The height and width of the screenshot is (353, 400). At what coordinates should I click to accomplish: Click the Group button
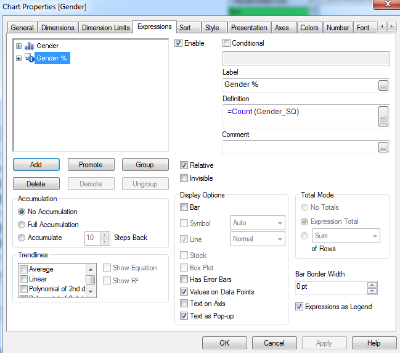coord(145,165)
